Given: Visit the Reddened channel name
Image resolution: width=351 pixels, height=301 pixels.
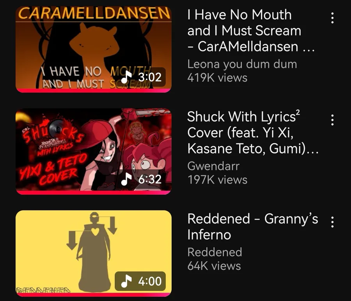Looking at the screenshot, I should (214, 252).
